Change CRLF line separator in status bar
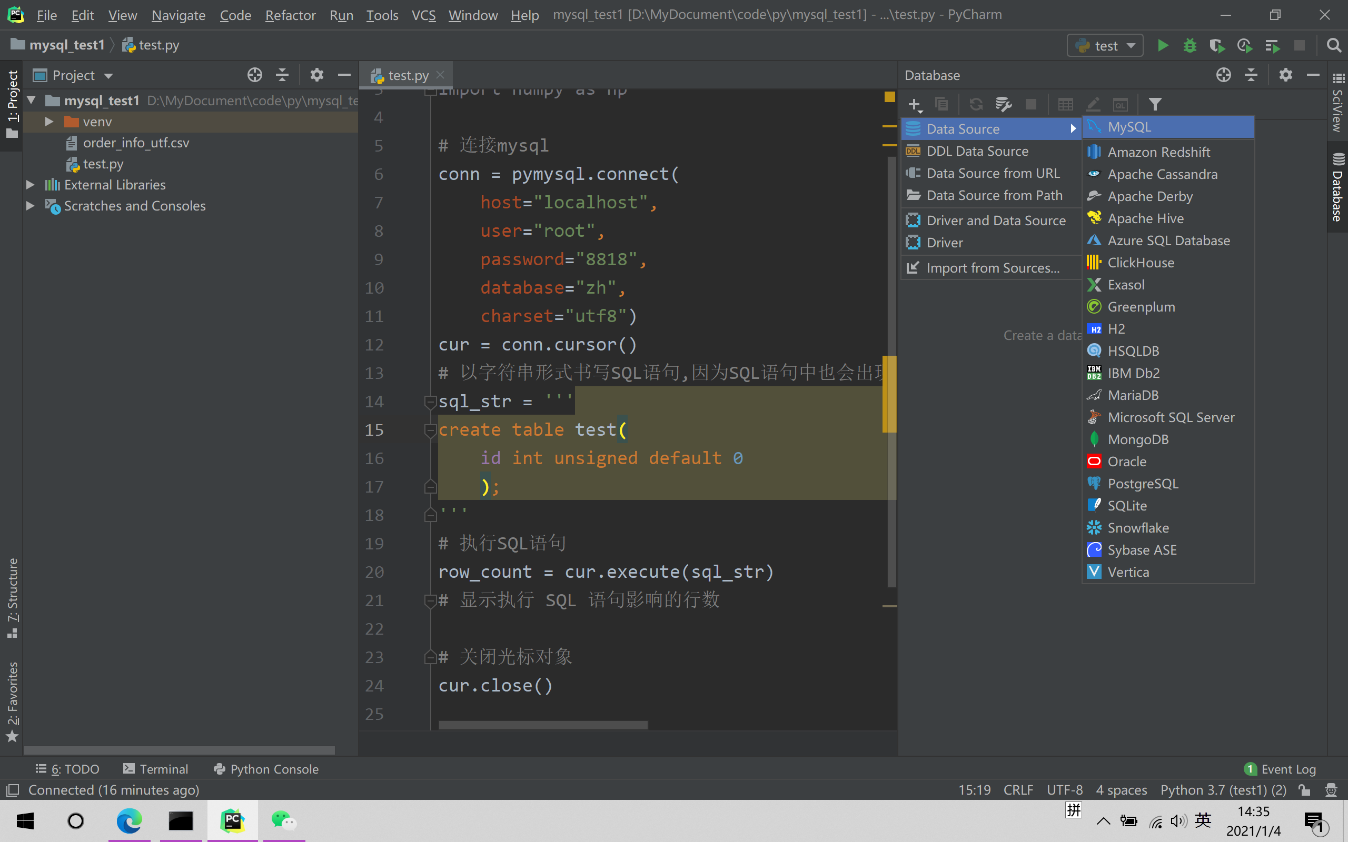The width and height of the screenshot is (1348, 842). [1018, 790]
